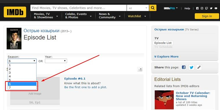This screenshot has height=110, width=220.
Task: Select season 7 in the list
Action: tap(22, 88)
